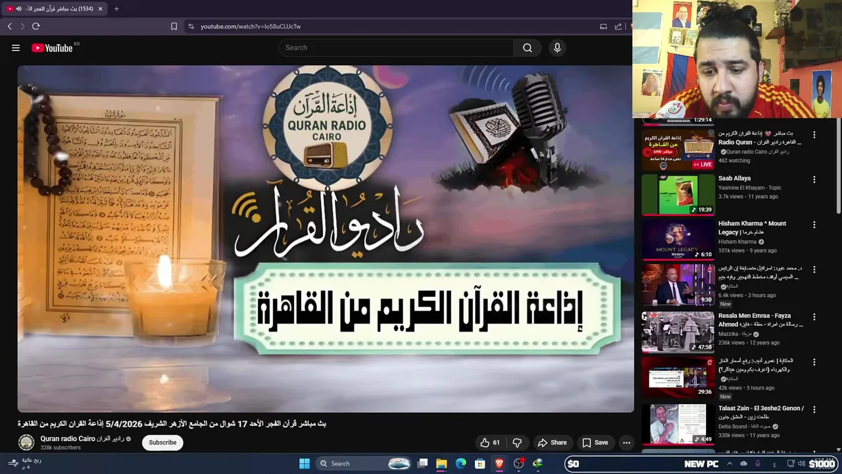The height and width of the screenshot is (474, 842).
Task: Open Quran radio Cairo channel avatar
Action: (x=26, y=442)
